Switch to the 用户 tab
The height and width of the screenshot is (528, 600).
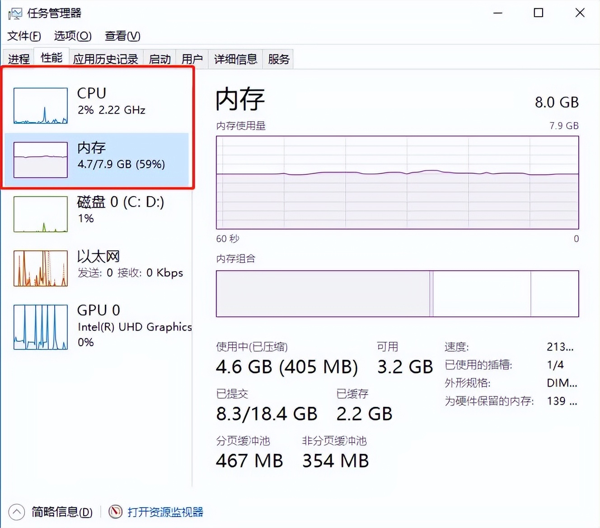click(192, 59)
